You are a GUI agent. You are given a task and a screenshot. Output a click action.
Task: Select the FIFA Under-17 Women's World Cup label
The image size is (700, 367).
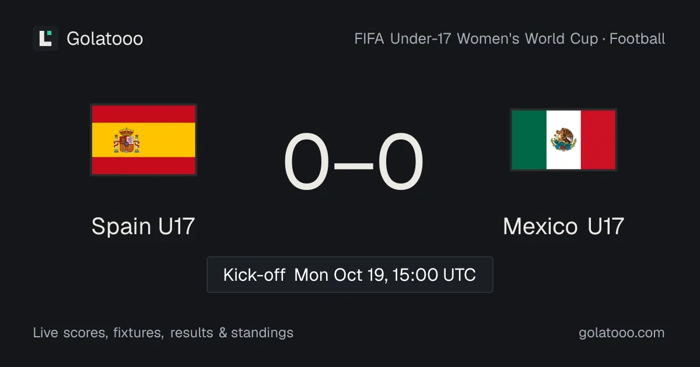(x=476, y=39)
